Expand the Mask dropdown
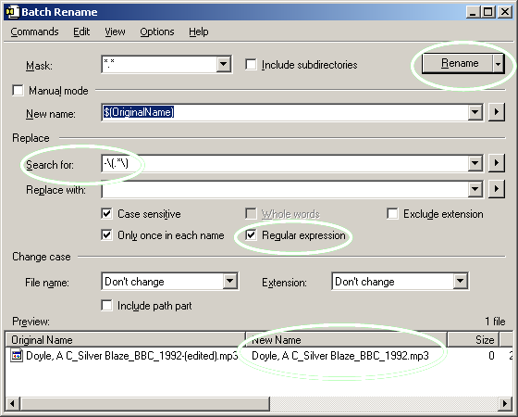518x417 pixels. 224,64
